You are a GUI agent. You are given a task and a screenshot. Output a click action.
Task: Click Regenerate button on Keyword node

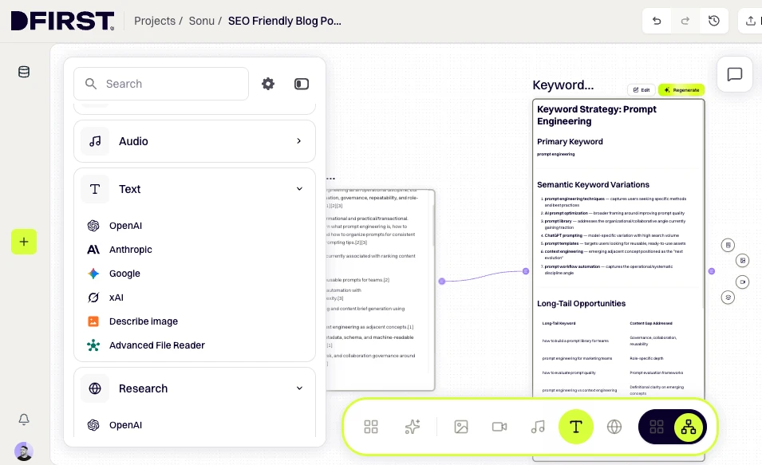[681, 90]
